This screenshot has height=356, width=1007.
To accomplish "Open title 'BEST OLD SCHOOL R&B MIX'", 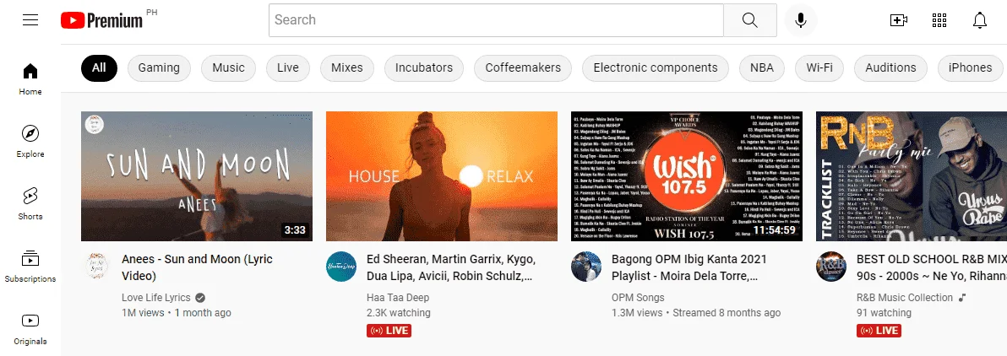I will 932,267.
